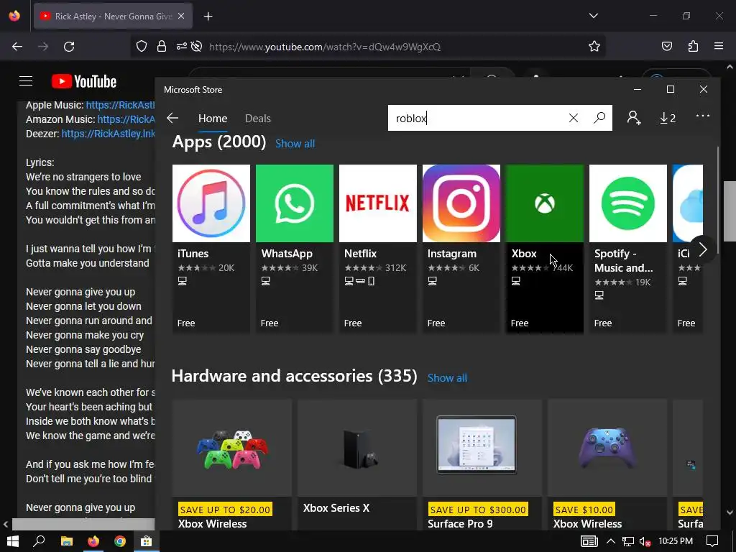The image size is (736, 552).
Task: Click the YouTube logo in Firefox
Action: click(x=84, y=81)
